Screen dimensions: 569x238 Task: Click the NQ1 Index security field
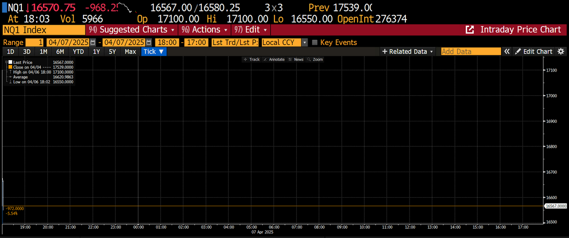point(44,29)
